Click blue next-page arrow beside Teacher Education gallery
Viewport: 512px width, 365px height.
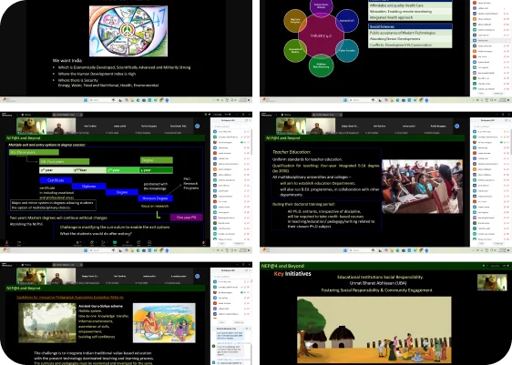(x=456, y=126)
